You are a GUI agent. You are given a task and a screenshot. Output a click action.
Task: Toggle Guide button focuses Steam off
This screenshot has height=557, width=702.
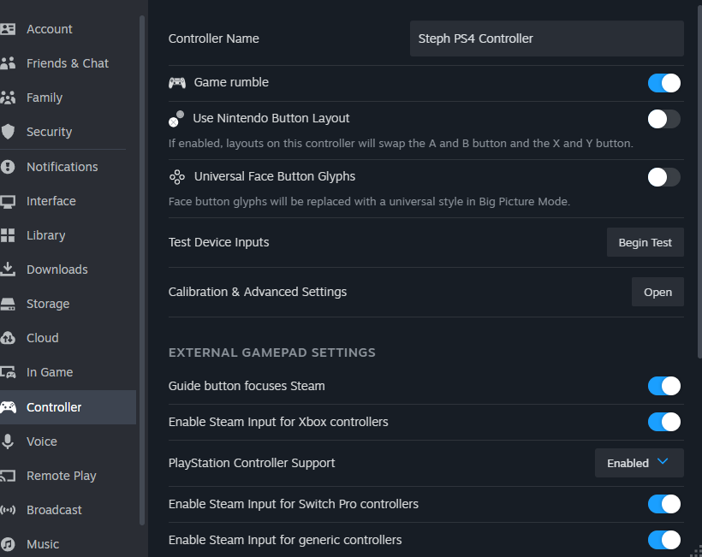(663, 386)
